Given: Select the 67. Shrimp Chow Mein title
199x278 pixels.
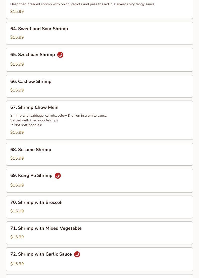Looking at the screenshot, I should [x=34, y=107].
